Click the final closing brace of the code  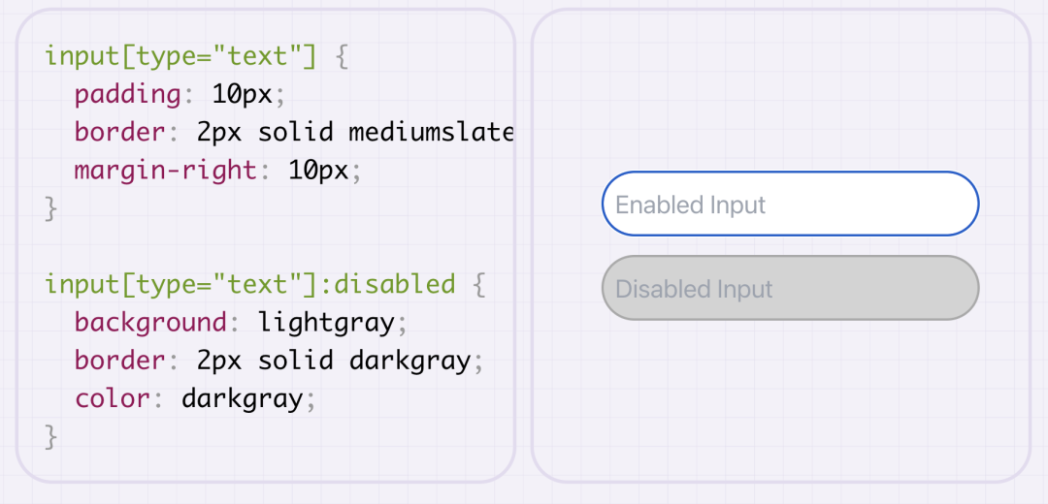point(51,436)
